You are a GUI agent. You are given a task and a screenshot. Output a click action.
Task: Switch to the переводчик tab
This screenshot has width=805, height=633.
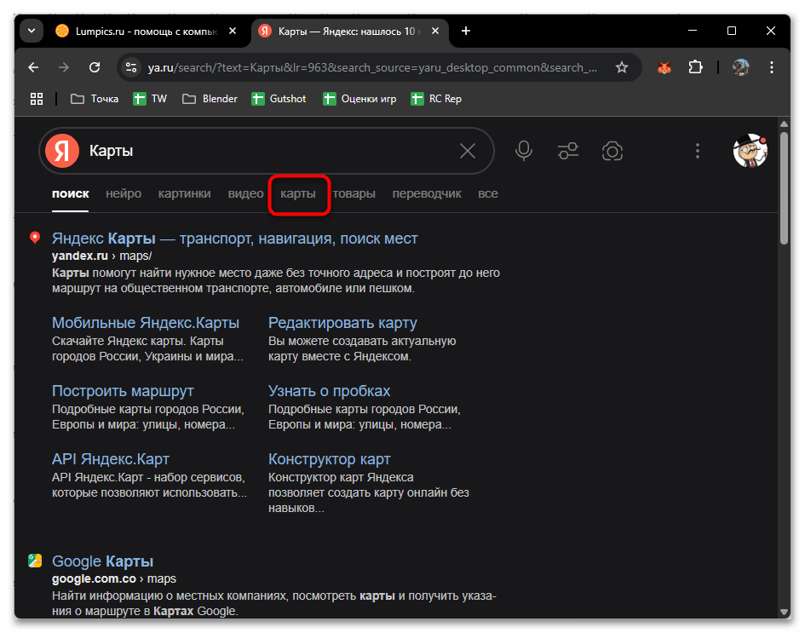coord(427,193)
